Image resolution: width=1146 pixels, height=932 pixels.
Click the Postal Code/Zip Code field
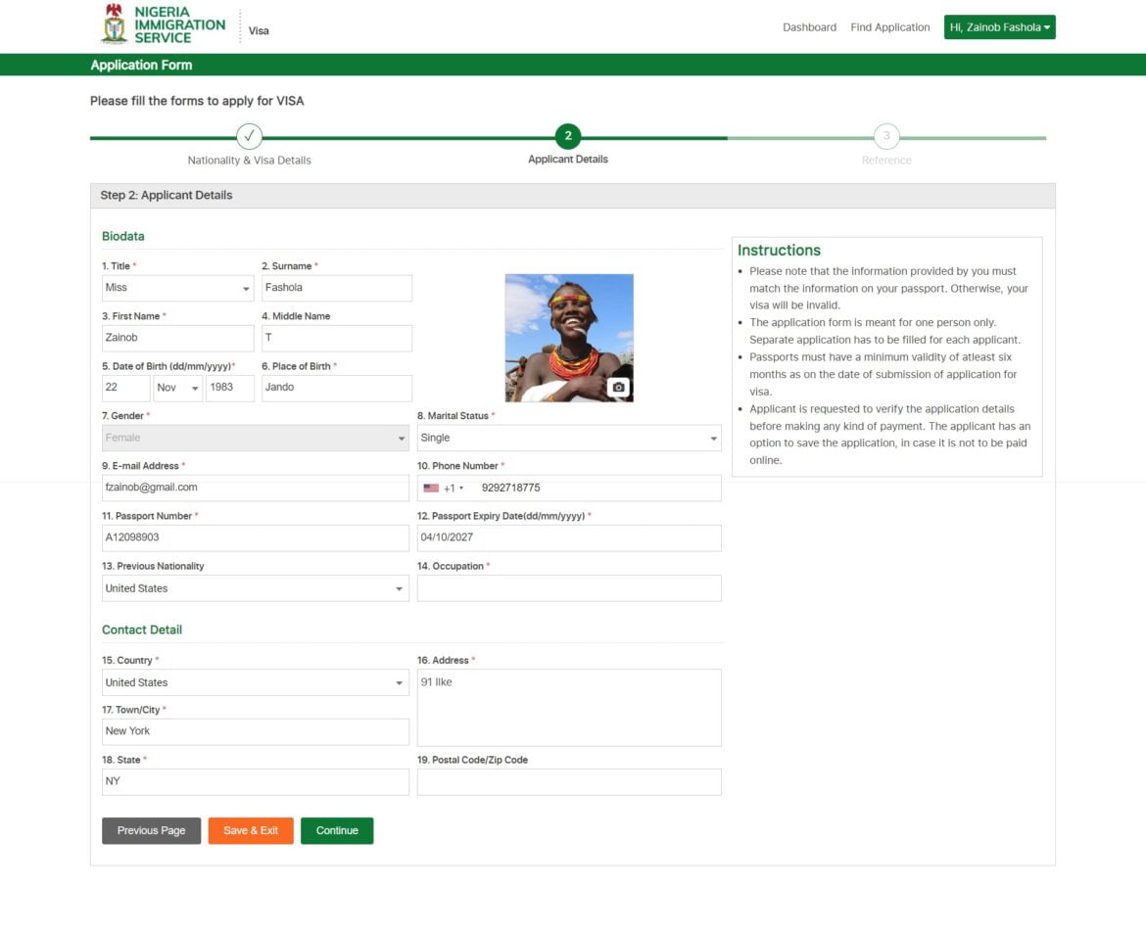tap(568, 782)
